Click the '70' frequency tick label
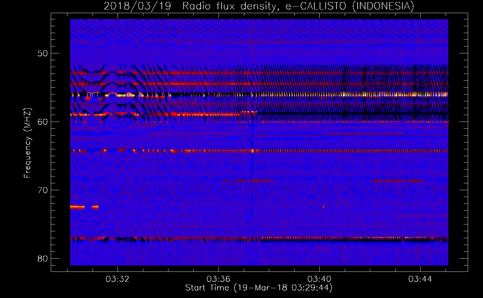Image resolution: width=483 pixels, height=298 pixels. 43,190
